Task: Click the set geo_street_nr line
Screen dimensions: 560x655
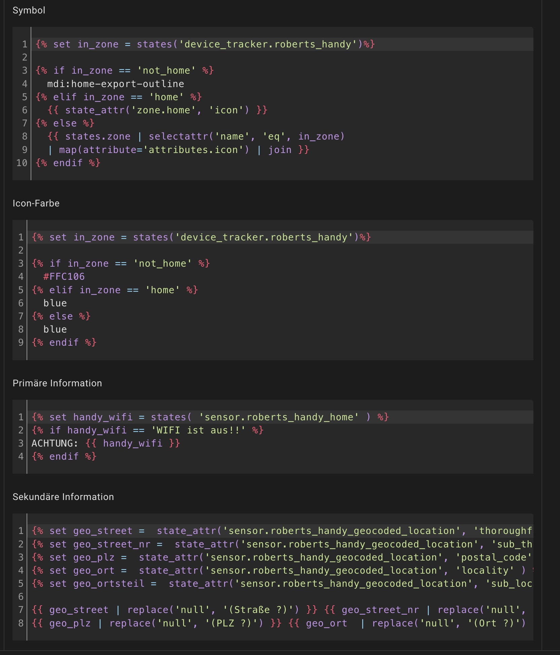Action: [x=282, y=544]
